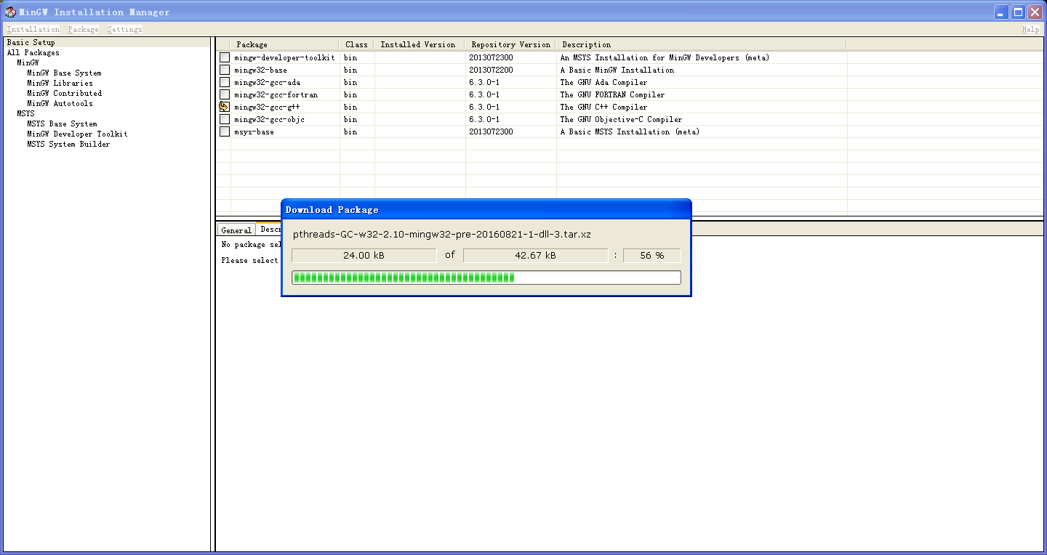Click 'The GNU C++ Compiler' description

(x=603, y=107)
